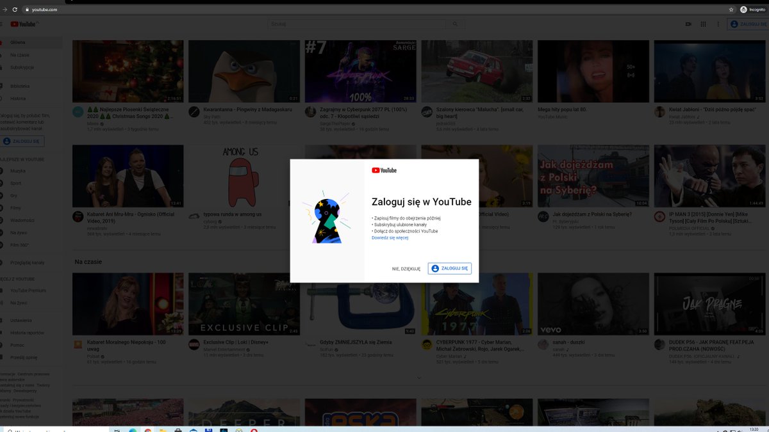Click the create video camera icon
769x432 pixels.
(688, 24)
